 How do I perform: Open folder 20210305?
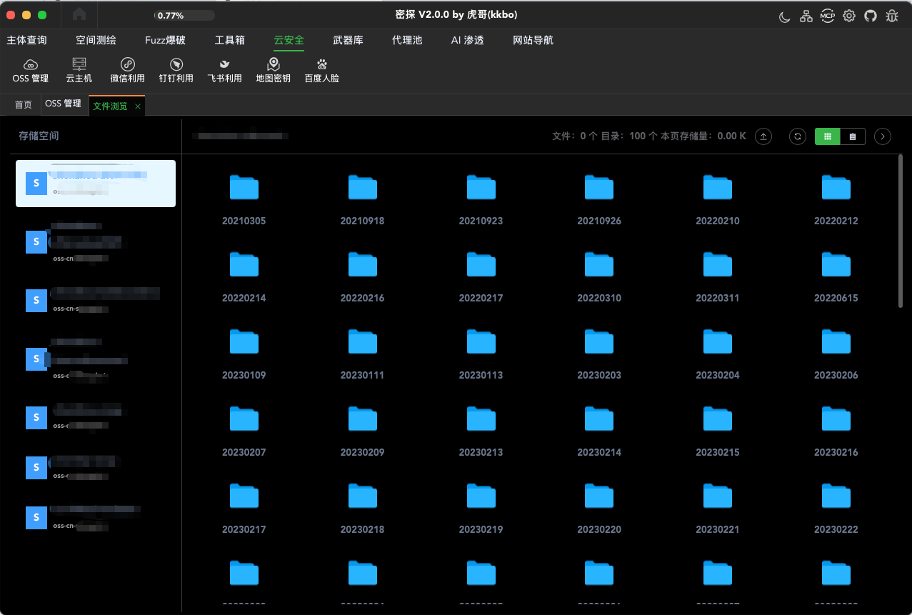click(244, 199)
